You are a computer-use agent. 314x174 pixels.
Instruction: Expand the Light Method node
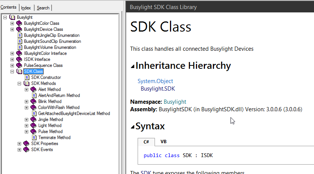click(26, 126)
